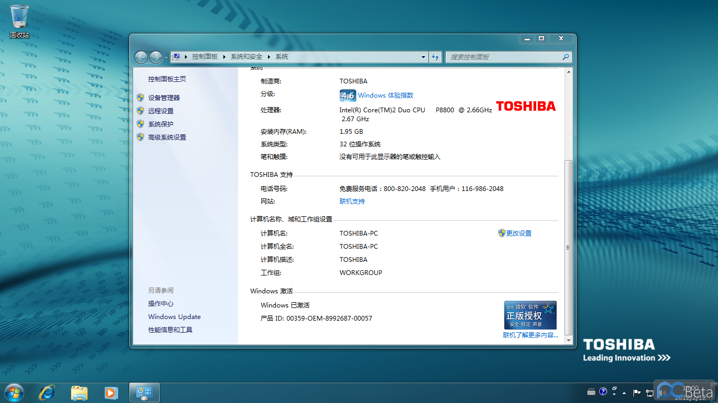Viewport: 718px width, 403px height.
Task: Launch Windows Media Player from taskbar
Action: [x=110, y=393]
